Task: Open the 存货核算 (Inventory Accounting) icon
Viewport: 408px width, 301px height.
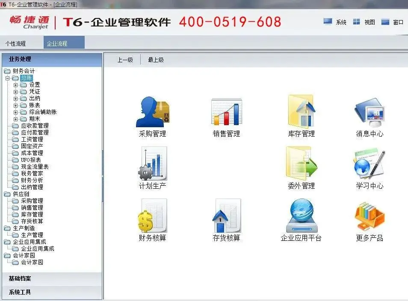Action: (227, 218)
